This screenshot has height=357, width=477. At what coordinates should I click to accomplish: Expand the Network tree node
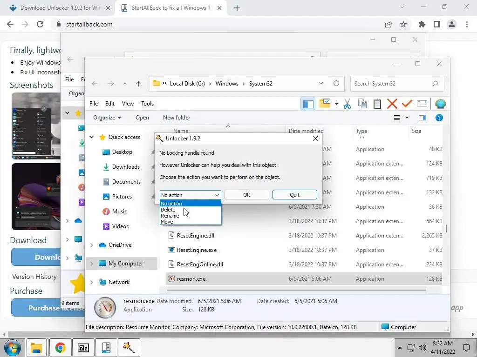pyautogui.click(x=92, y=282)
